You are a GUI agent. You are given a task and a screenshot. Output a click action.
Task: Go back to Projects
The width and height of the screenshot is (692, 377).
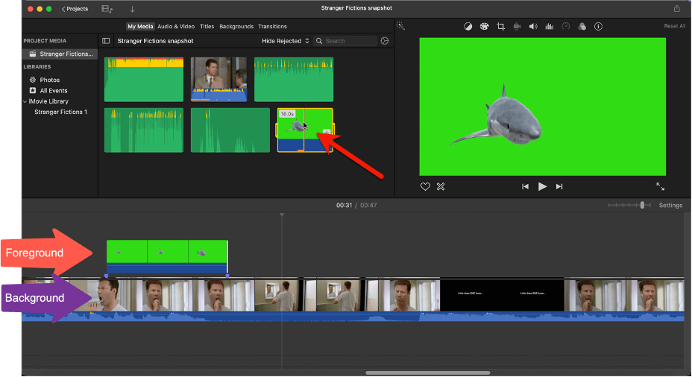pyautogui.click(x=75, y=9)
